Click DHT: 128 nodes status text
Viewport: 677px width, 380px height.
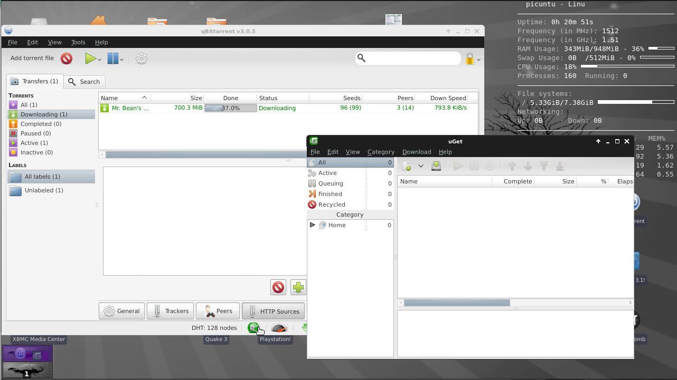pos(214,328)
